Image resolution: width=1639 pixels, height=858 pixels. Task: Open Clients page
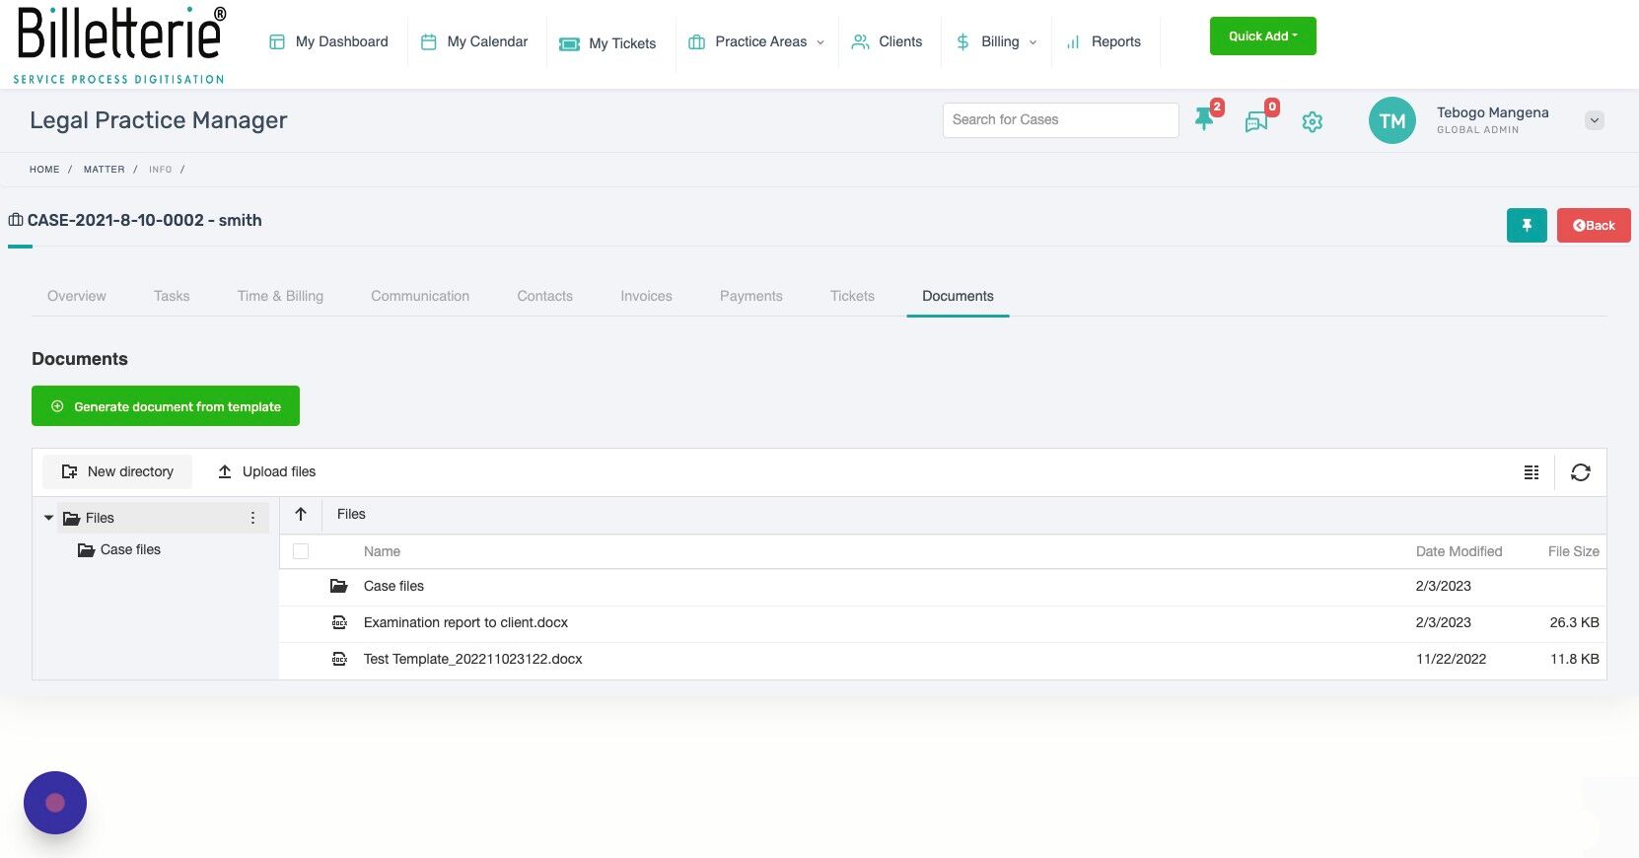888,41
